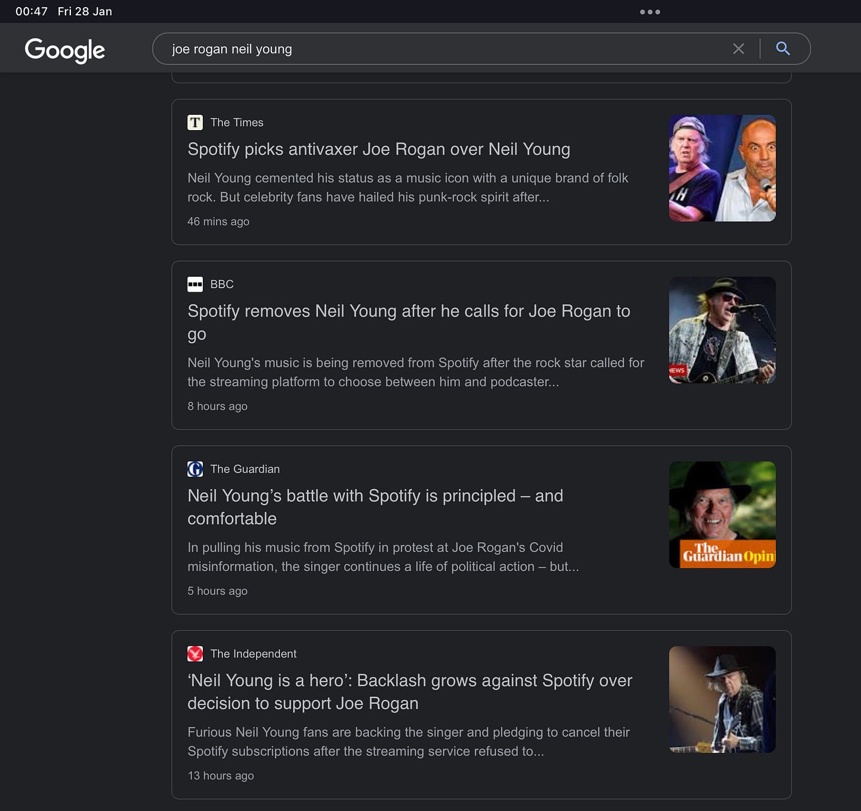Click 'The Independent' source name
Image resolution: width=861 pixels, height=811 pixels.
(x=253, y=654)
